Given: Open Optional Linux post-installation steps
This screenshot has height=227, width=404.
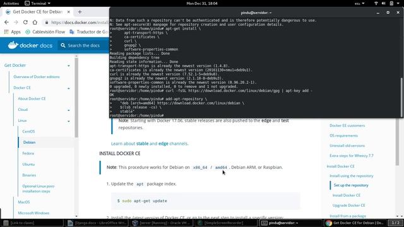Looking at the screenshot, I should coord(39,189).
